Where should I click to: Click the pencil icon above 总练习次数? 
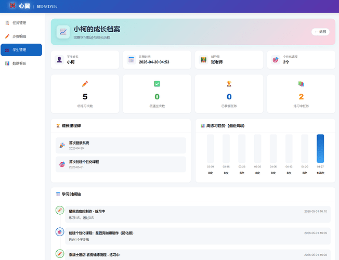85,84
